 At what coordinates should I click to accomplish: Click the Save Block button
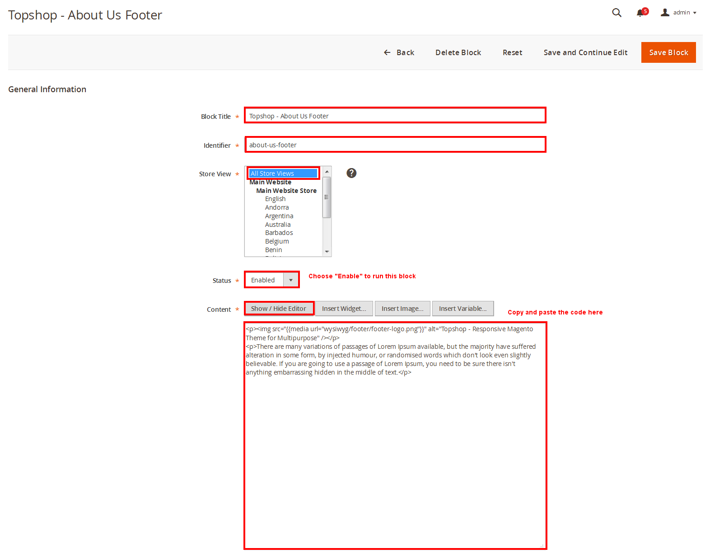(668, 52)
